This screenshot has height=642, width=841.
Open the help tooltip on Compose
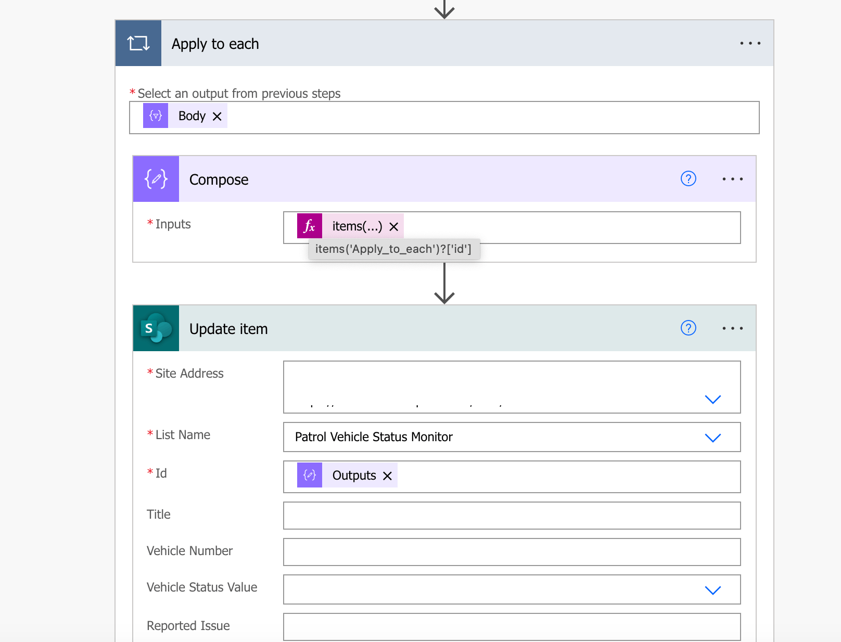pyautogui.click(x=688, y=178)
